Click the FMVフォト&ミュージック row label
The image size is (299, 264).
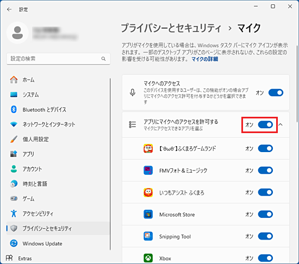183,171
